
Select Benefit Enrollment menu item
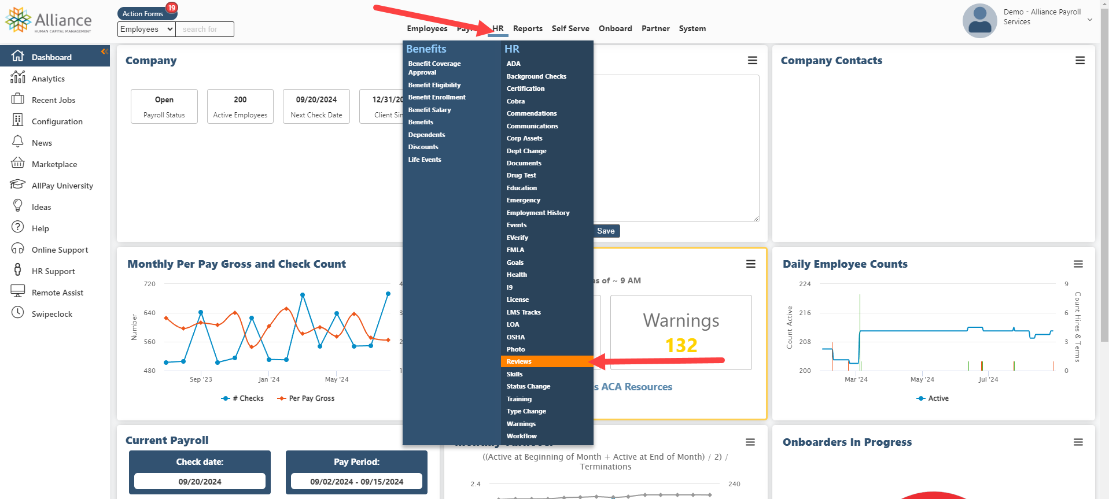pos(437,97)
